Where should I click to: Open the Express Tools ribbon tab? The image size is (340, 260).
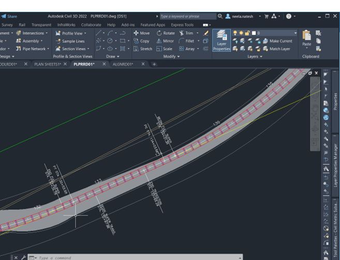coord(182,25)
